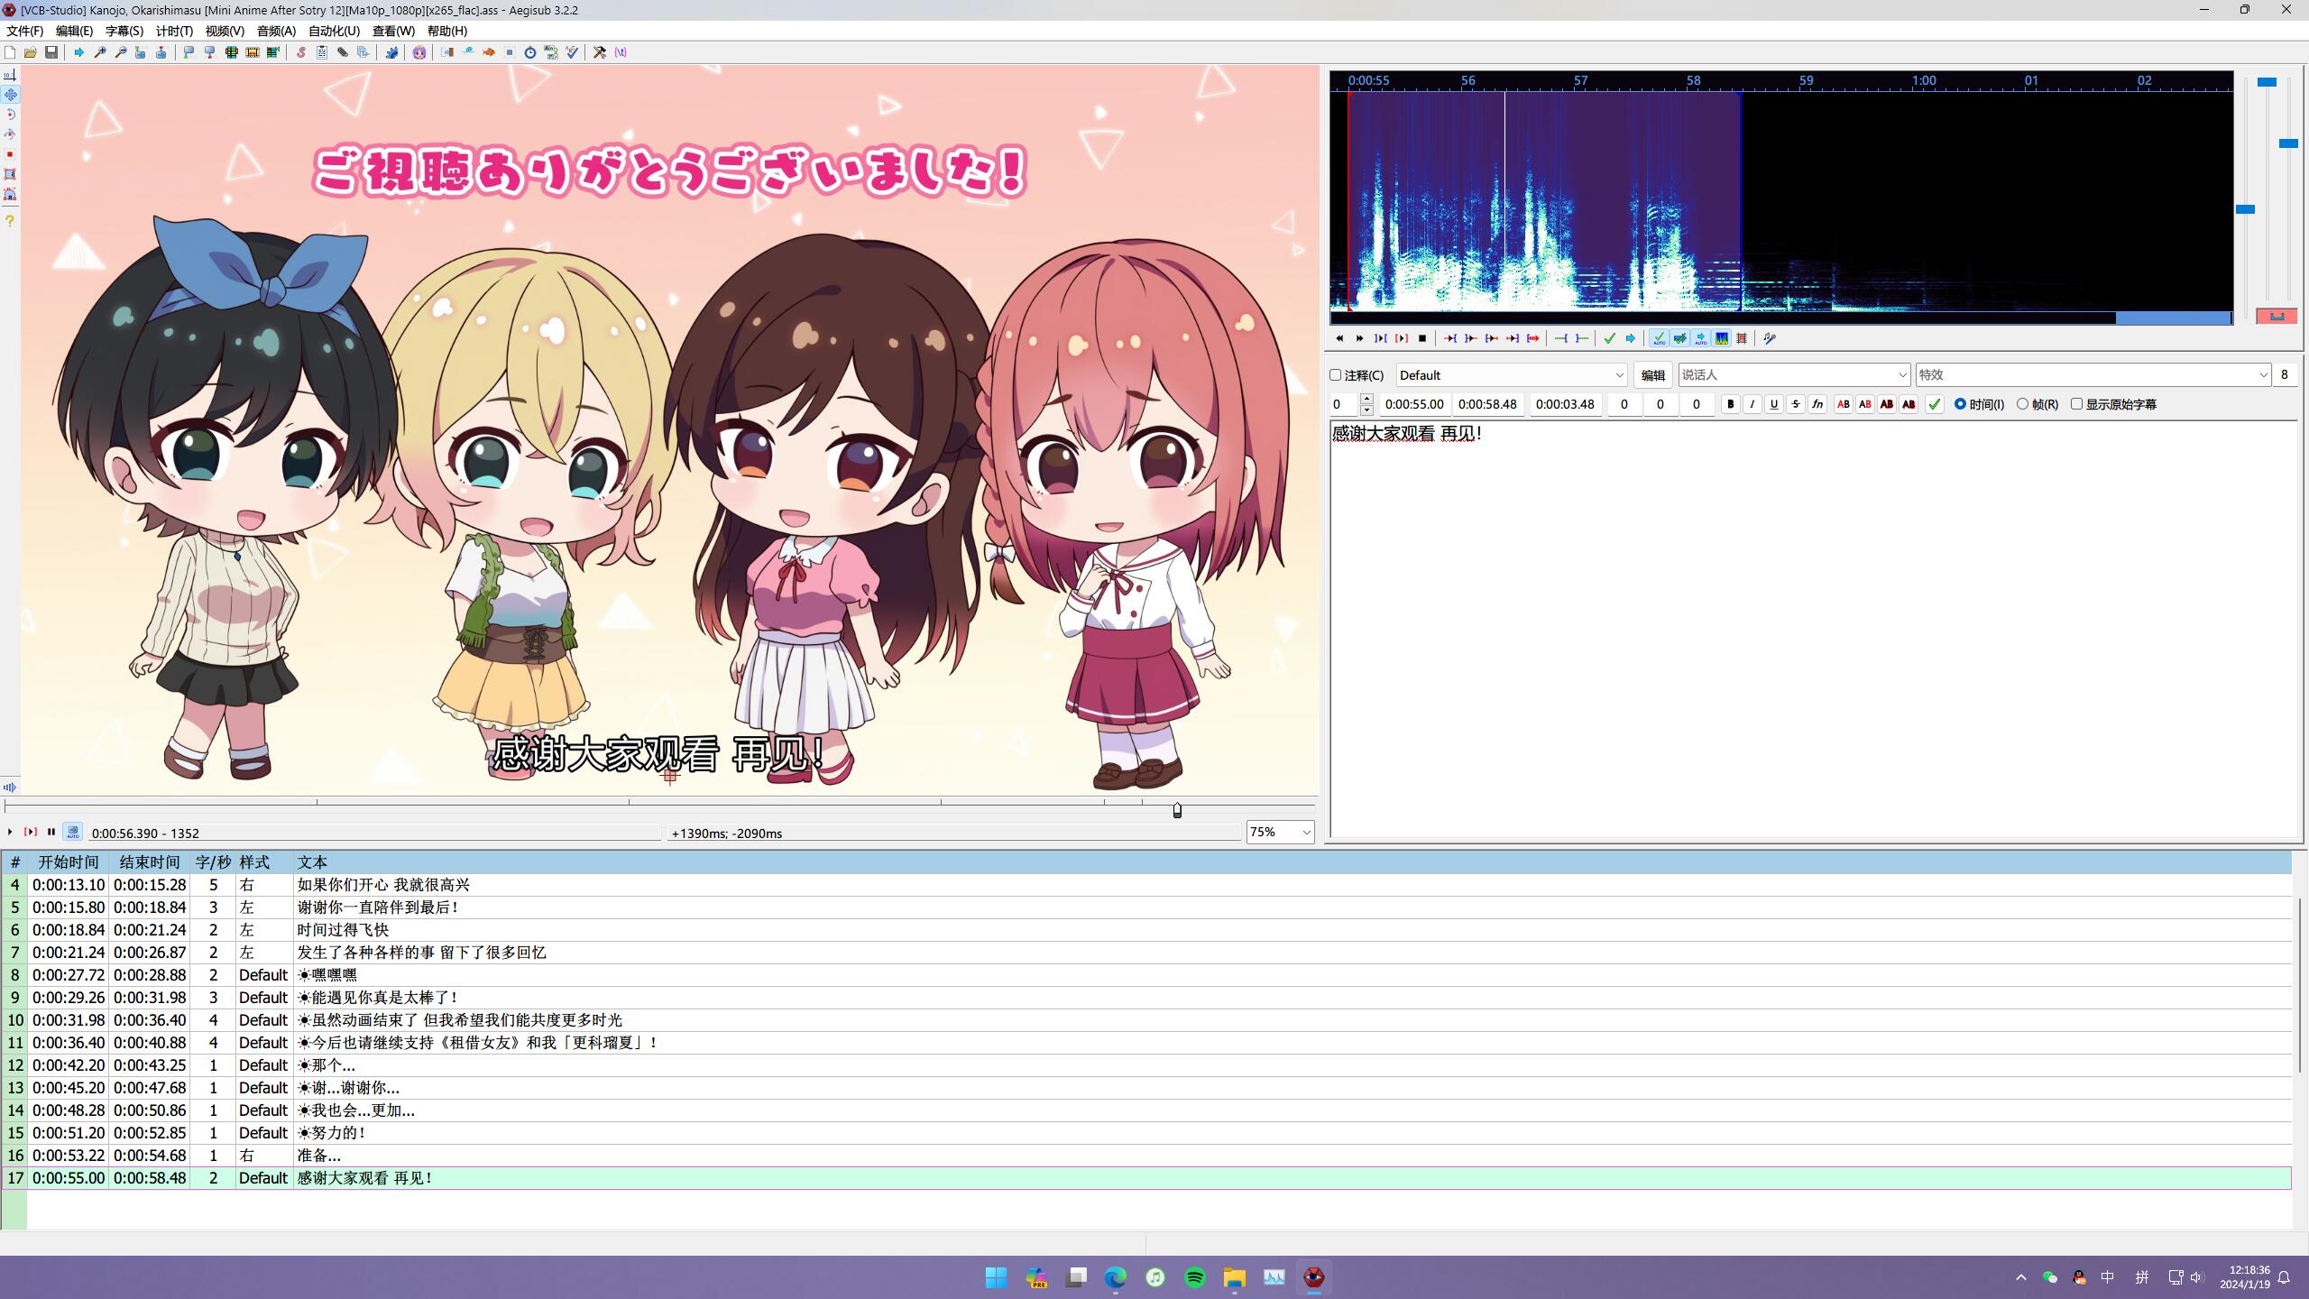Viewport: 2309px width, 1299px height.
Task: Play the current line in video
Action: (30, 832)
